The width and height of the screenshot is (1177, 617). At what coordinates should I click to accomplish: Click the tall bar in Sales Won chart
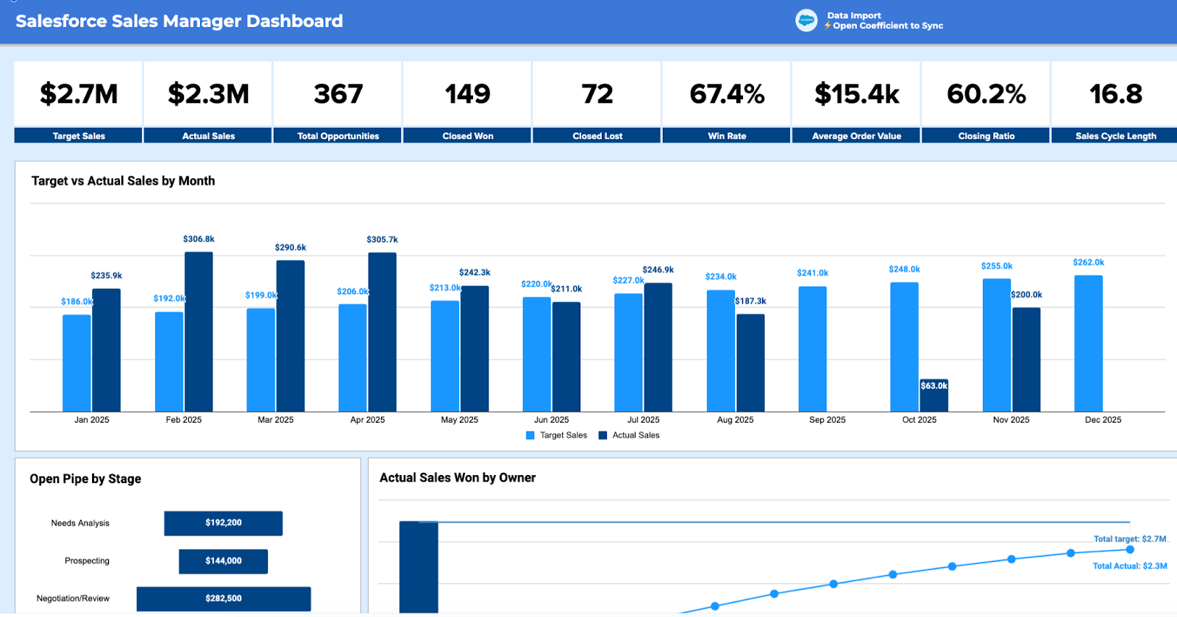coord(419,567)
